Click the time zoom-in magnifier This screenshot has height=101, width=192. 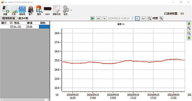[161, 18]
